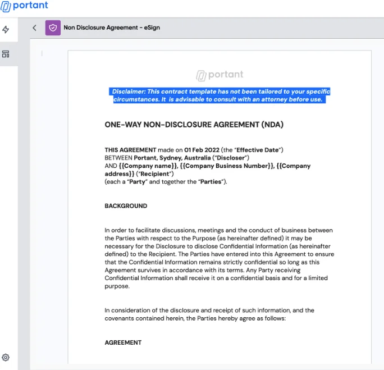Image resolution: width=384 pixels, height=370 pixels.
Task: Click the paragraph starting In consideration of the disclosure
Action: pyautogui.click(x=209, y=314)
